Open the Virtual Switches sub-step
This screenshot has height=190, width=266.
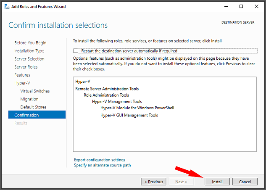coord(35,91)
